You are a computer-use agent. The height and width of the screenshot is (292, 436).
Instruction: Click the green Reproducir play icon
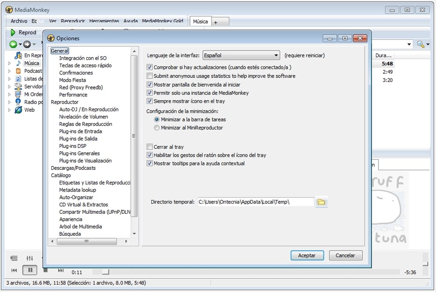click(x=13, y=32)
